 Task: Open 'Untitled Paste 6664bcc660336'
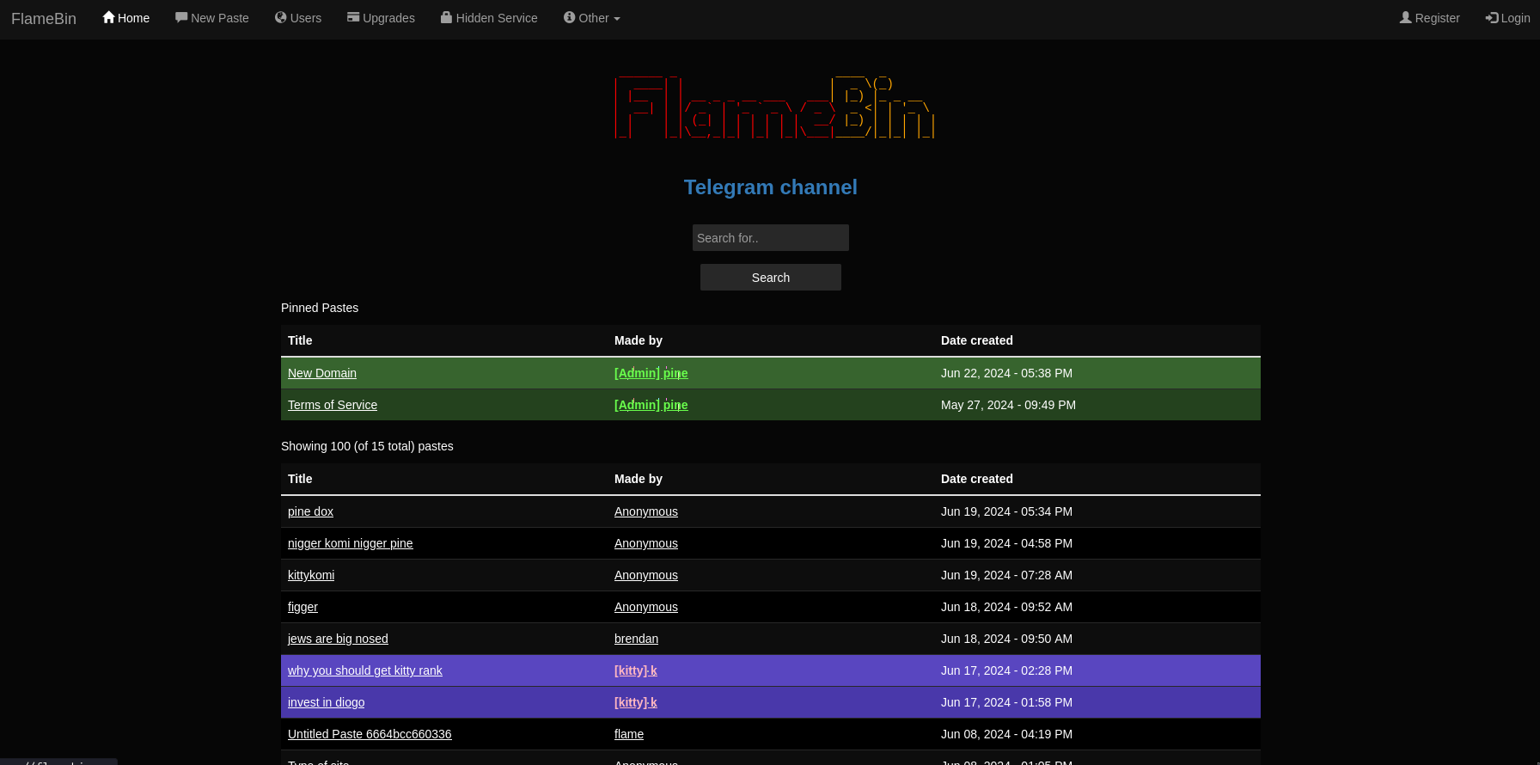(370, 734)
